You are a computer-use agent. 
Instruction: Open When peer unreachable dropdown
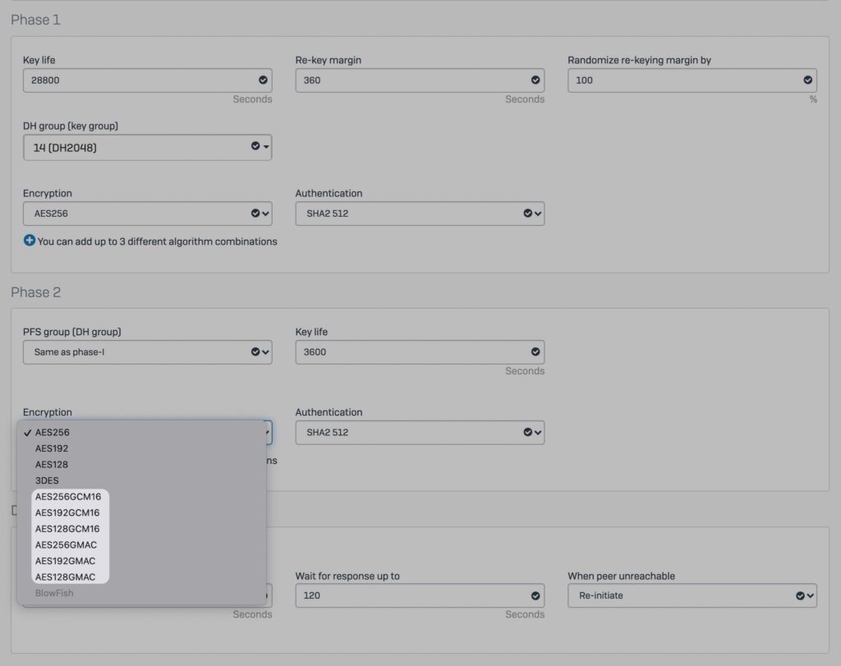click(692, 595)
